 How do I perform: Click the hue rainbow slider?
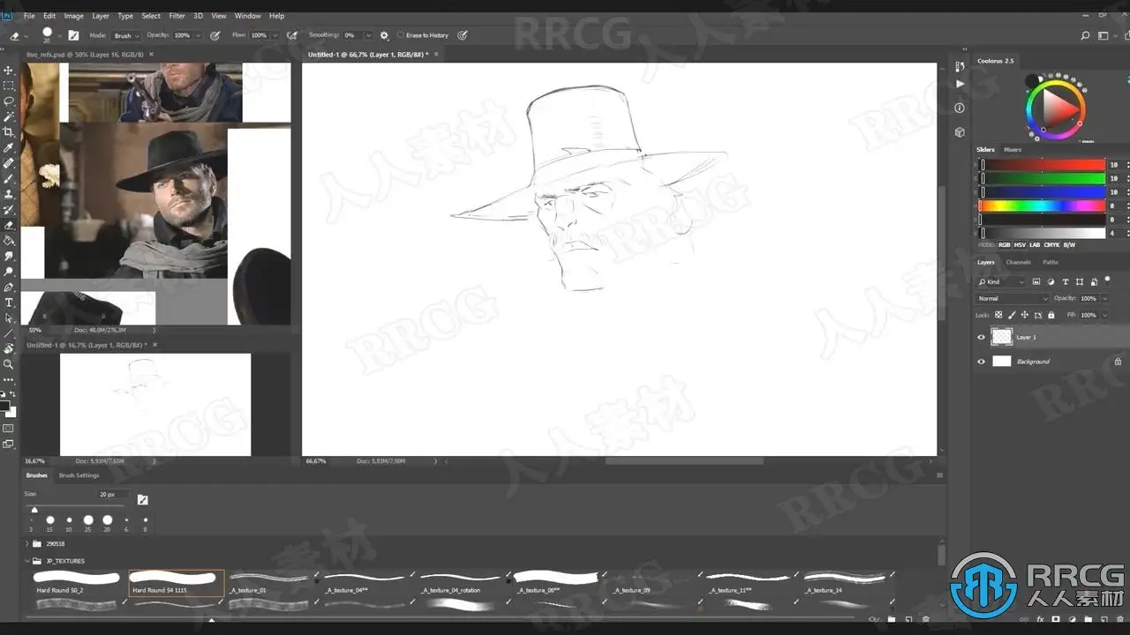[1042, 205]
